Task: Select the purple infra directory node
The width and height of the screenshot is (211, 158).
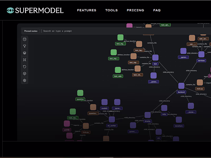Action: (164, 108)
